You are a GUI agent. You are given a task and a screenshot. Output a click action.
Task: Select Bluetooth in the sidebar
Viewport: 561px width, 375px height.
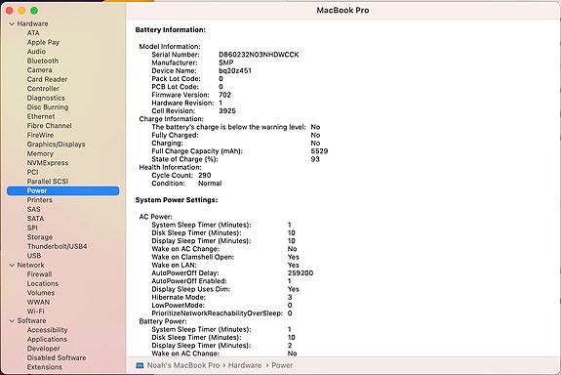(x=43, y=61)
